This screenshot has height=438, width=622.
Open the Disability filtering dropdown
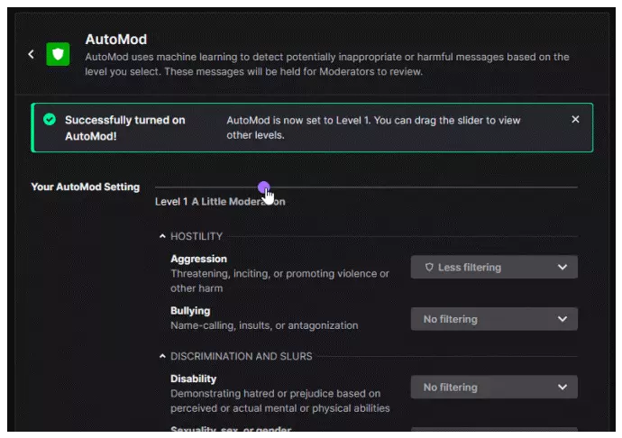coord(494,387)
